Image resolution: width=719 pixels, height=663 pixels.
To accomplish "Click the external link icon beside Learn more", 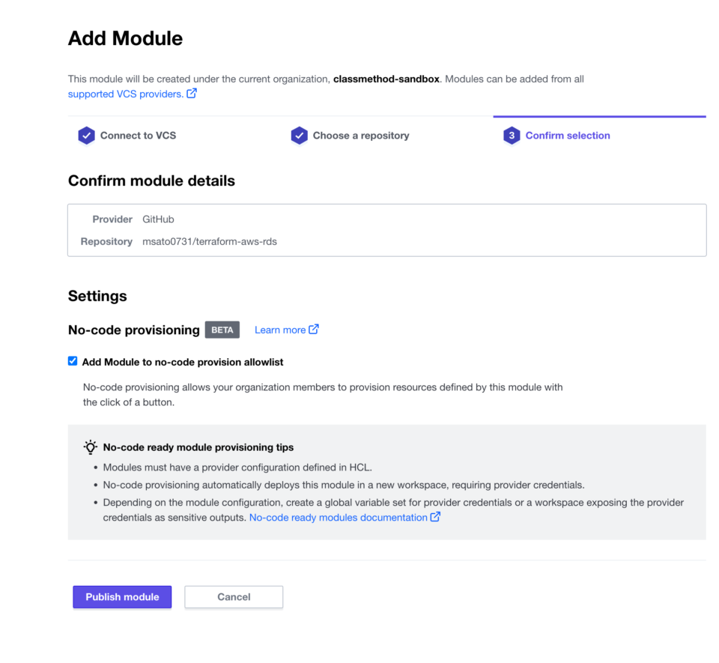I will click(314, 329).
